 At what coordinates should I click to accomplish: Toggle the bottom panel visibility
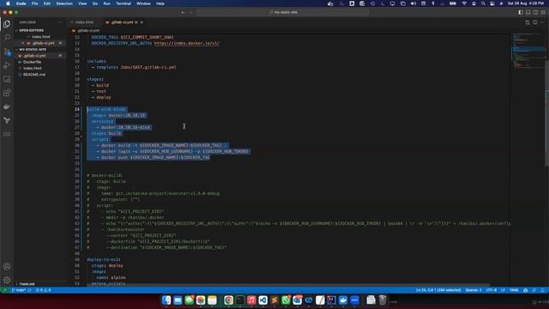click(528, 12)
